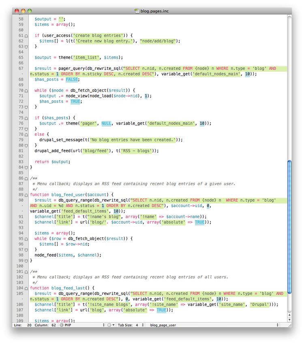Viewport: 304px width, 344px height.
Task: Click the '!name' string on line 91
Action: 148,217
